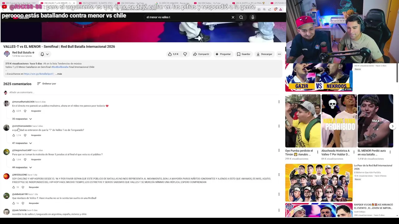Like @alebelza6198's comment

pos(13,203)
